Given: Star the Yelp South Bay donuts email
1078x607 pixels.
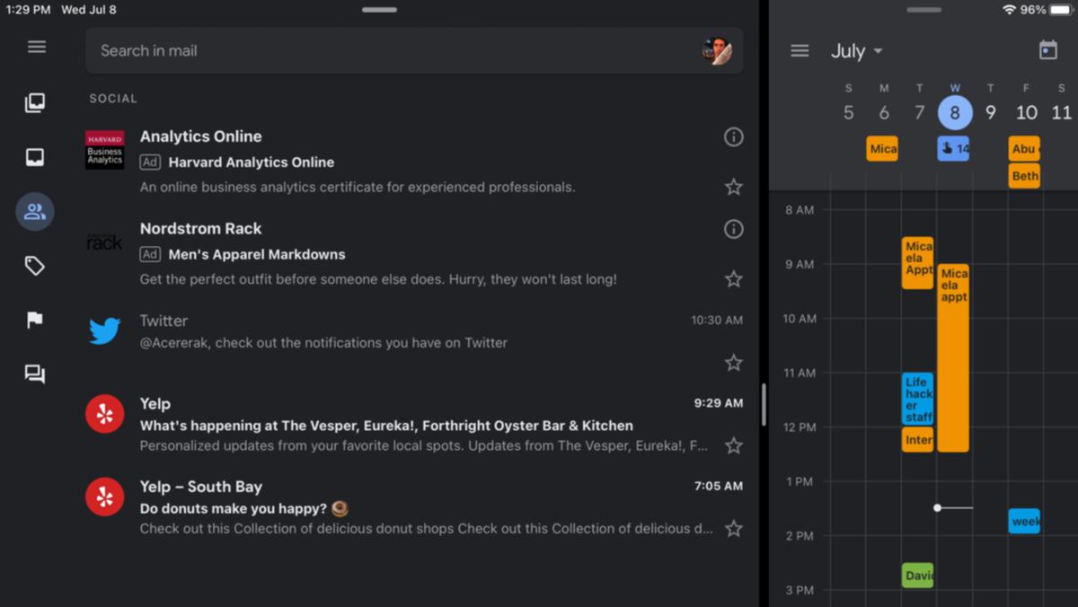Looking at the screenshot, I should pos(734,528).
